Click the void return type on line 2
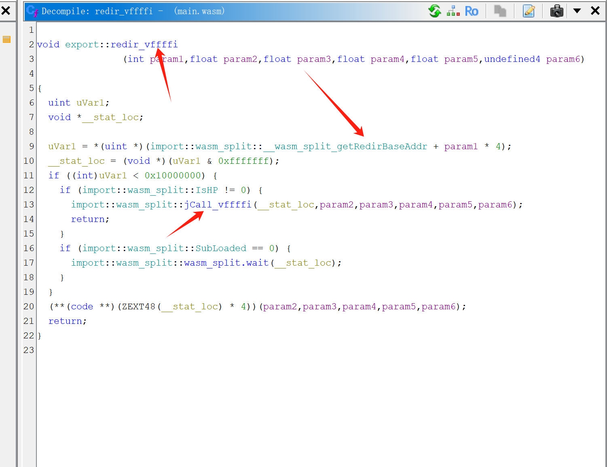This screenshot has width=607, height=467. (x=48, y=44)
